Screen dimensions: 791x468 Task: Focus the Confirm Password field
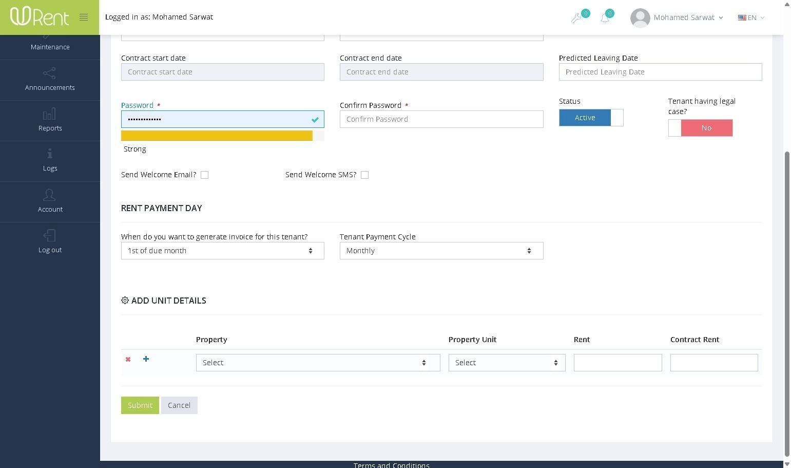[x=441, y=119]
